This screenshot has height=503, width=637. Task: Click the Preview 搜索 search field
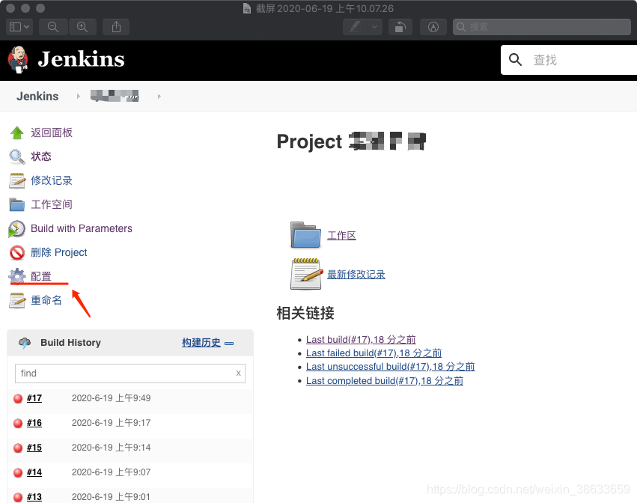(x=542, y=27)
